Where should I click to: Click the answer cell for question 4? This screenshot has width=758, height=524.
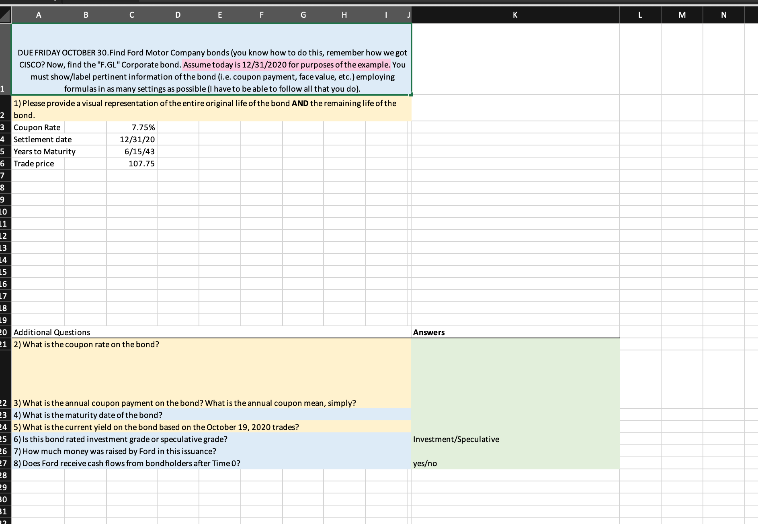tap(515, 415)
